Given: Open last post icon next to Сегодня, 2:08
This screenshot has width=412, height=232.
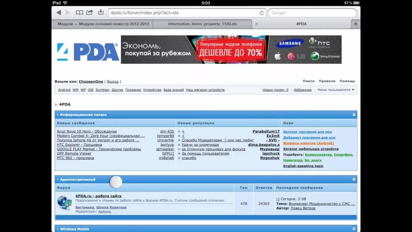Looking at the screenshot, I should [278, 199].
